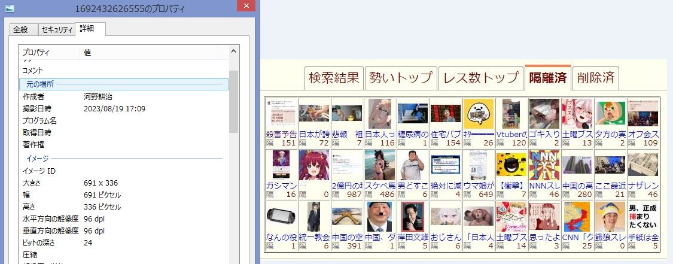Select the 勢いトップ tab
Viewport: 673px width, 264px height.
click(x=400, y=78)
